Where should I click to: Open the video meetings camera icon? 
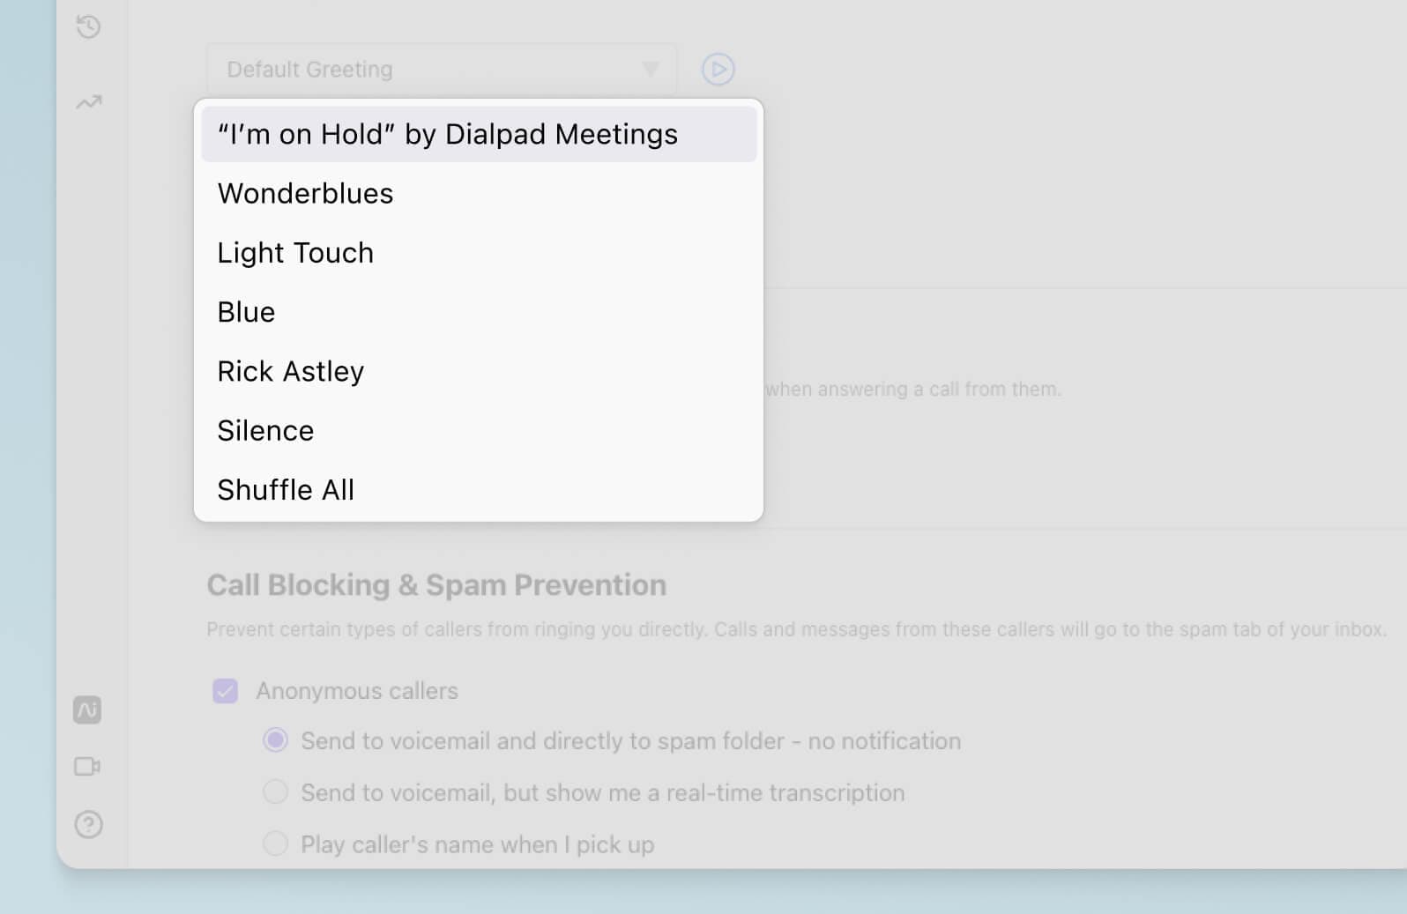87,766
